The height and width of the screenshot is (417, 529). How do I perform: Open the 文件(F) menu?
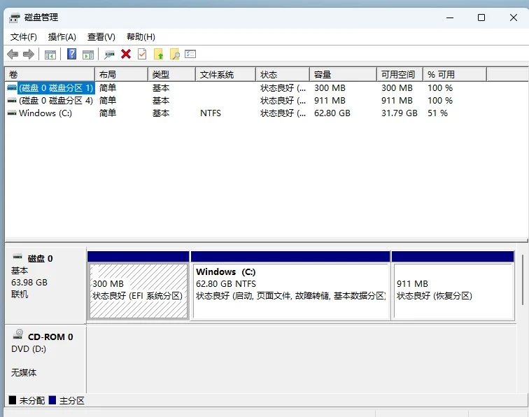point(23,37)
